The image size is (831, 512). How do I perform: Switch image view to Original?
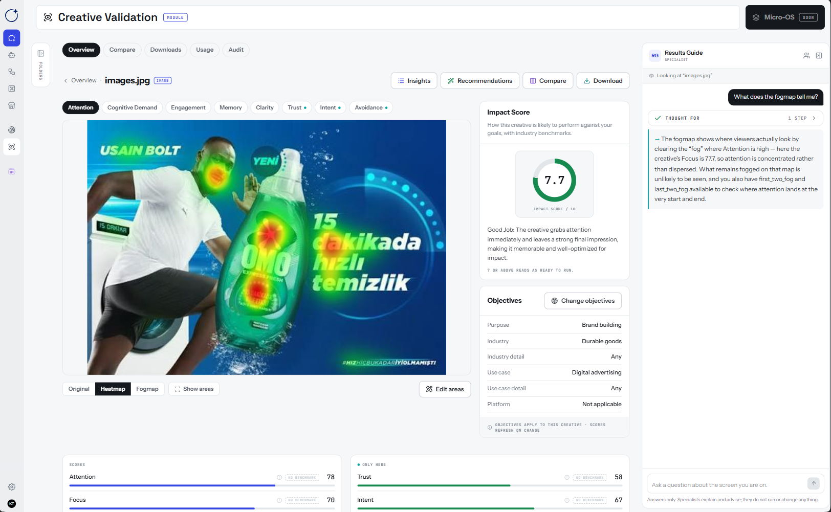click(x=79, y=389)
